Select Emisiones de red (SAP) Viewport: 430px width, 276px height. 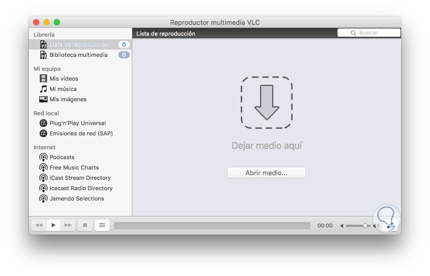coord(80,133)
